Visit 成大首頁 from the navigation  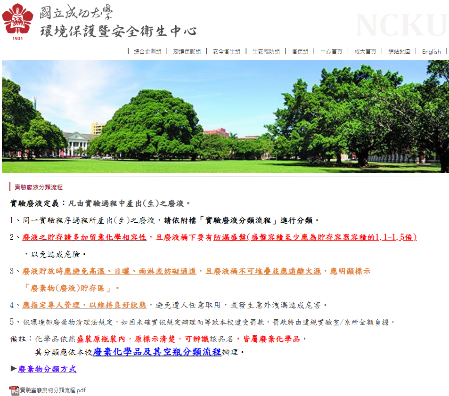[365, 52]
